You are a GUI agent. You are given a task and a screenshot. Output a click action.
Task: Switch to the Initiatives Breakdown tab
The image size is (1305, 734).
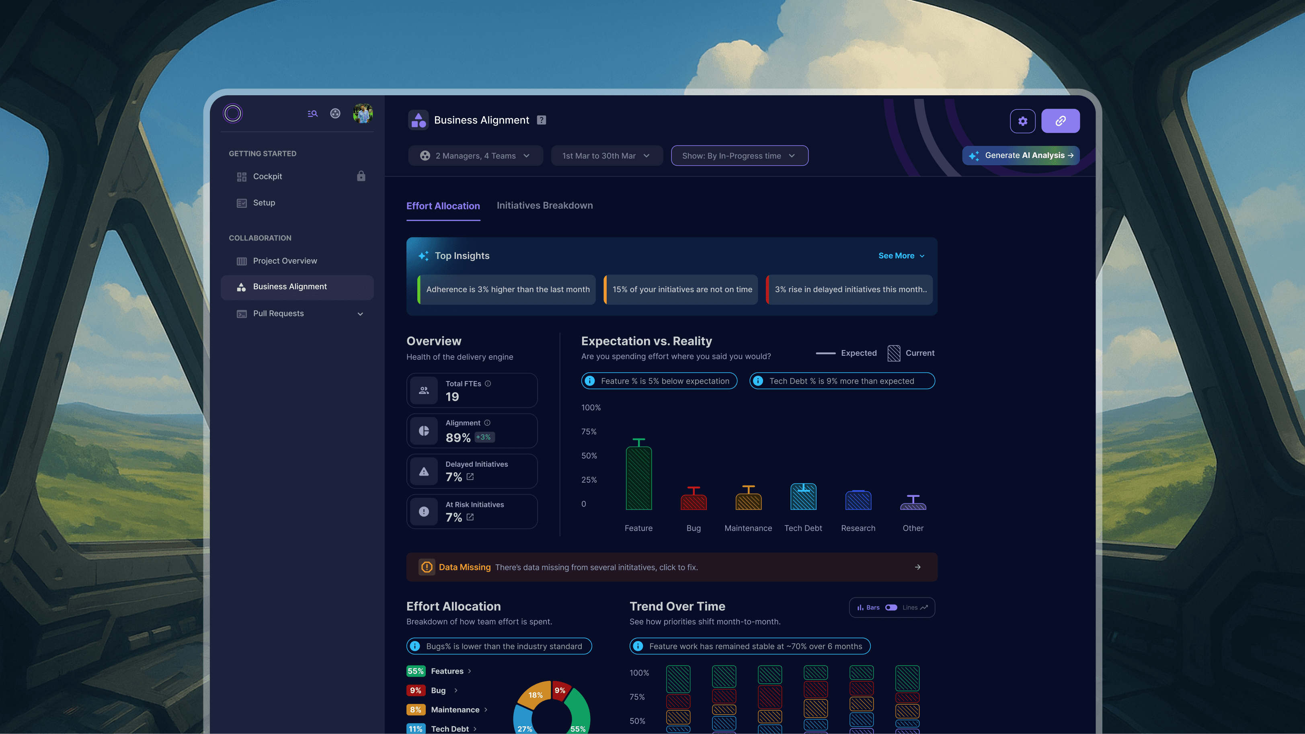(x=545, y=206)
